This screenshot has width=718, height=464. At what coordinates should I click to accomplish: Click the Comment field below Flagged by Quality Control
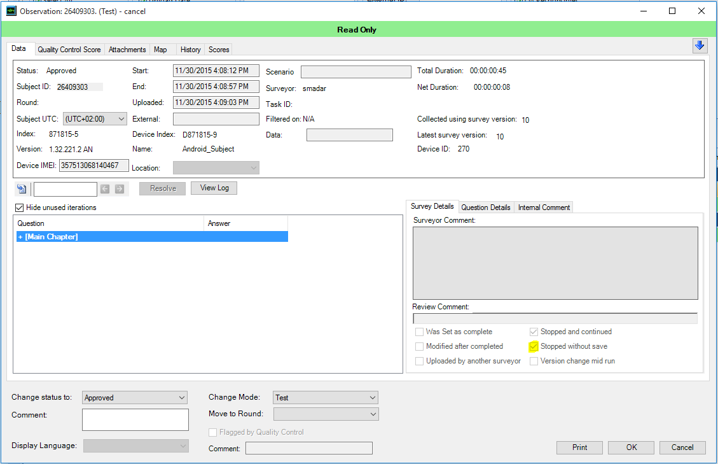[x=309, y=448]
